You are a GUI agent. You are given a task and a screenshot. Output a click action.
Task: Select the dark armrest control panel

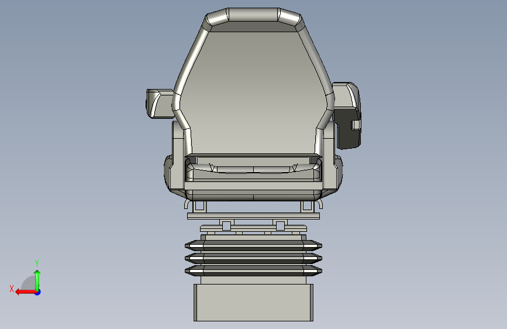coord(347,128)
